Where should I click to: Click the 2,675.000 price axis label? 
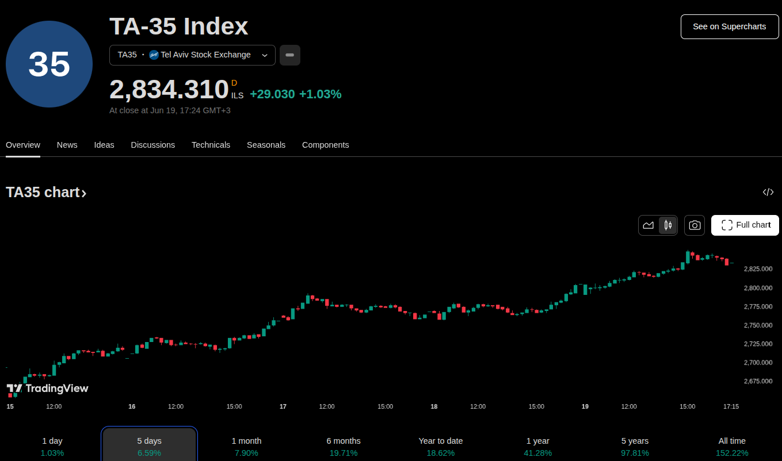[x=758, y=381]
